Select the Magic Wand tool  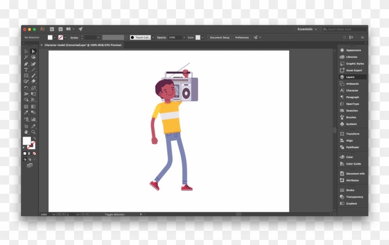click(26, 57)
